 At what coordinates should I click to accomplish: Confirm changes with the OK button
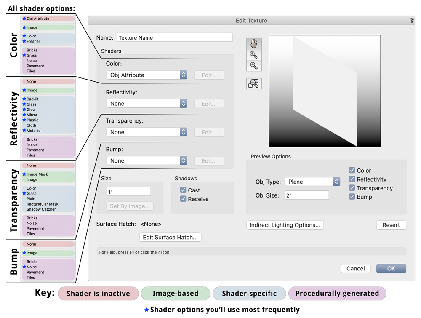tap(391, 268)
